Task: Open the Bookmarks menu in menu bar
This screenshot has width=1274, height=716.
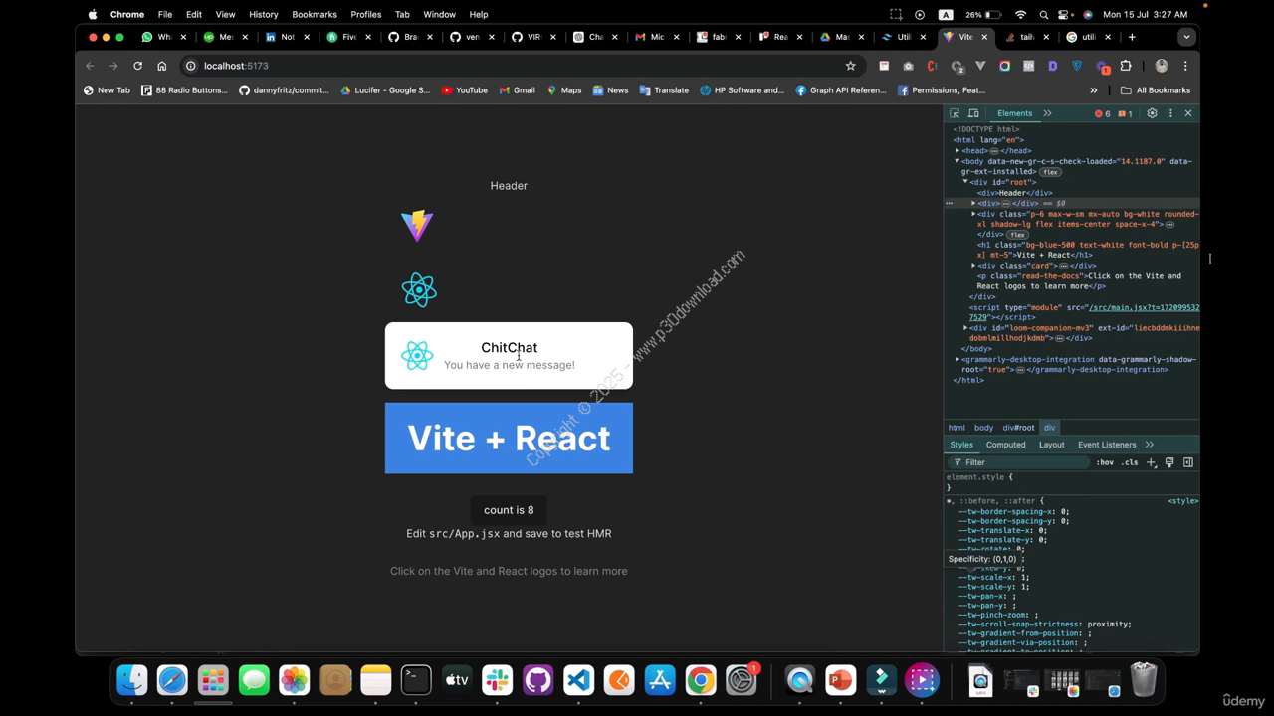Action: click(x=315, y=14)
